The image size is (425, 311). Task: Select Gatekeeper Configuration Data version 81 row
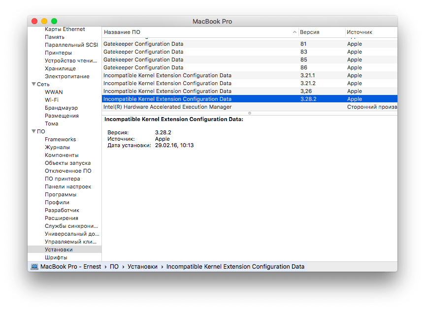[250, 44]
